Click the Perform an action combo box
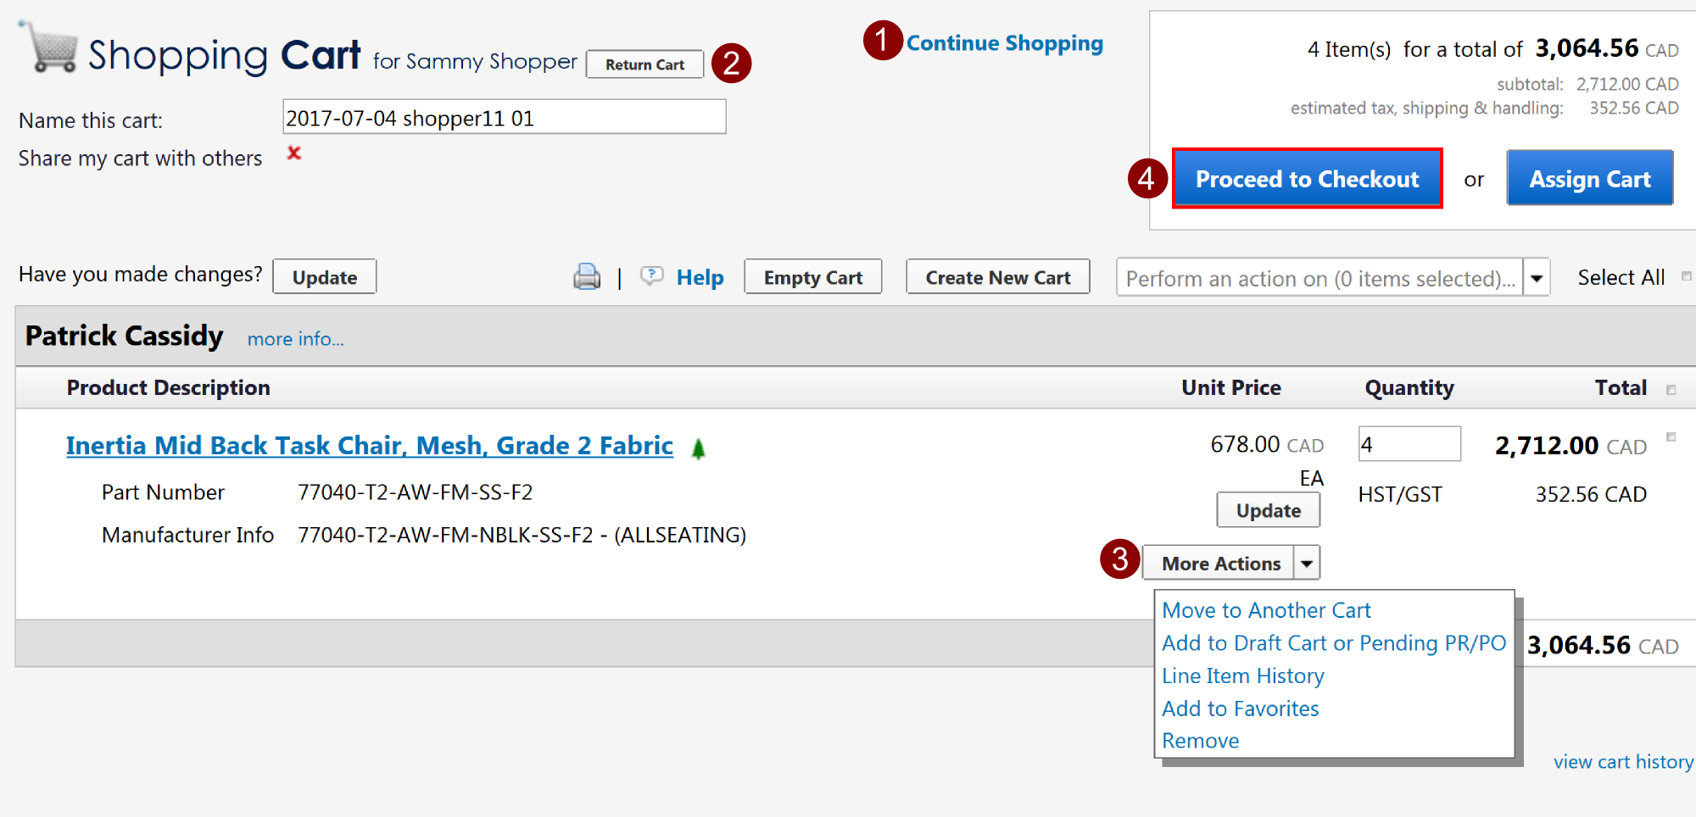This screenshot has height=817, width=1696. (1319, 278)
